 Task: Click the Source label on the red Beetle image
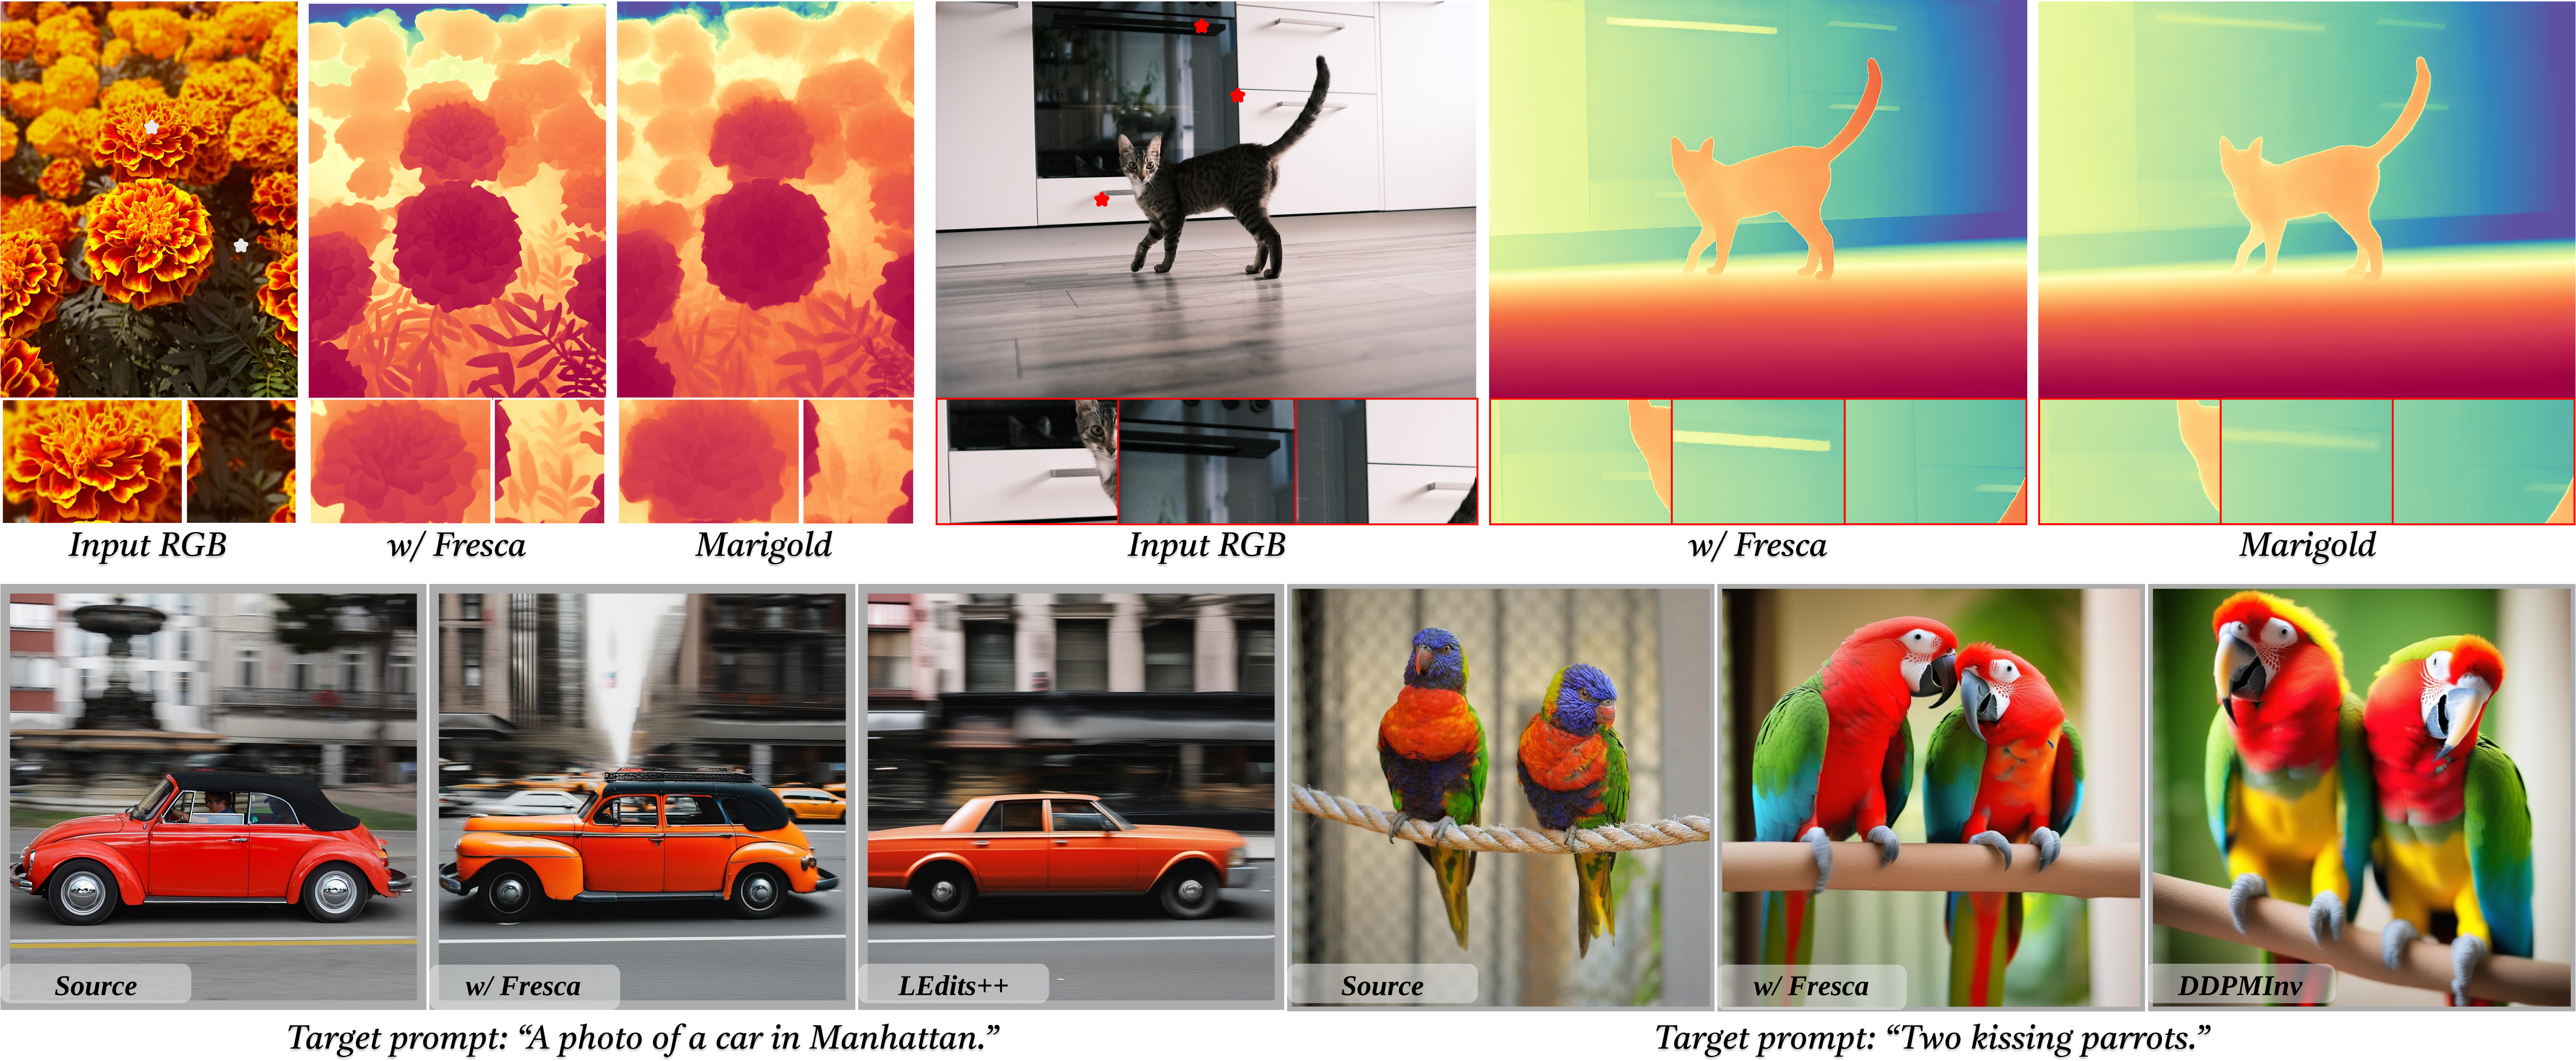point(96,985)
